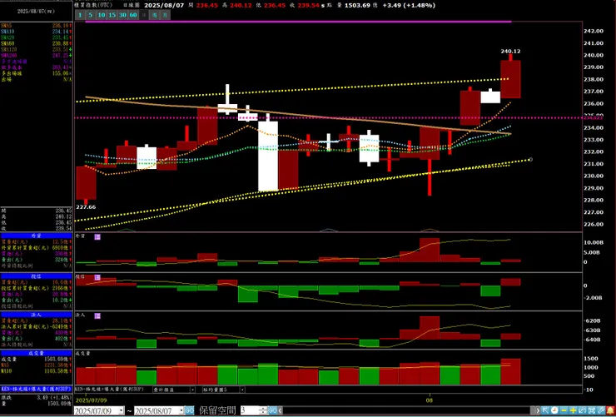Click the 保留空間 value field
Screen dimensions: 616x417
(250, 410)
